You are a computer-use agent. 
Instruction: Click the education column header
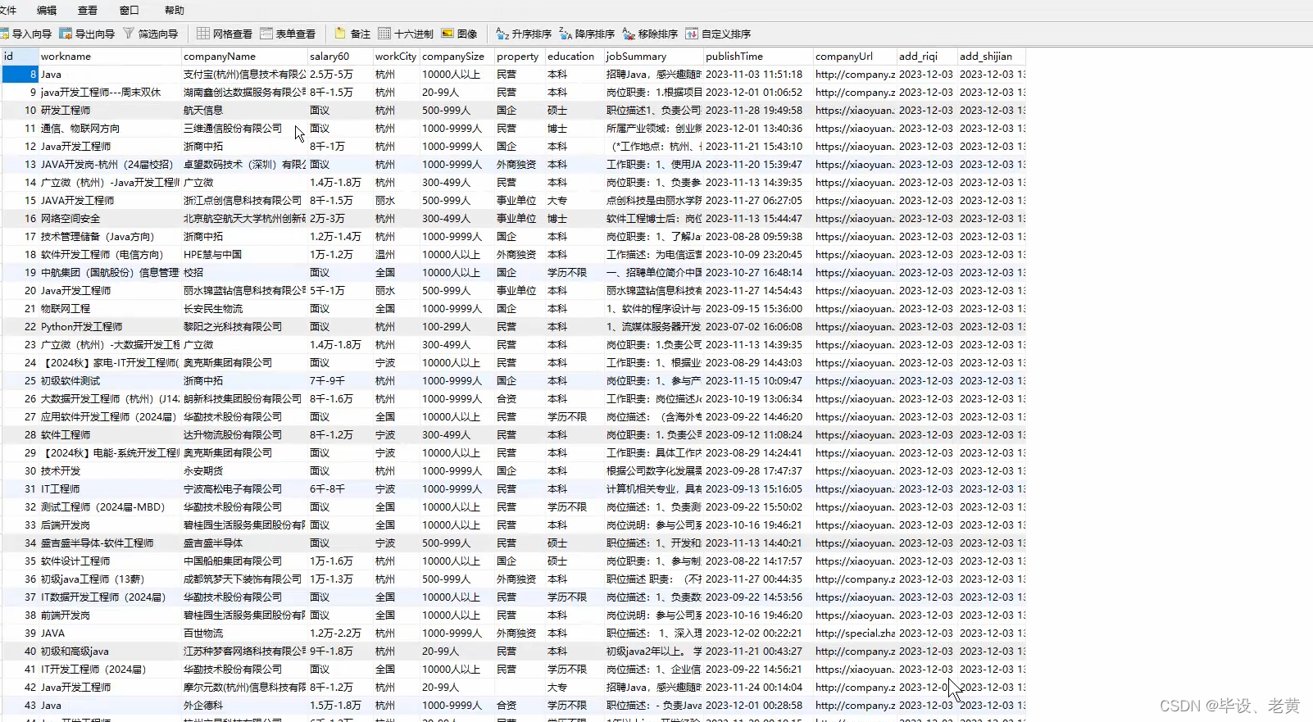click(x=575, y=57)
